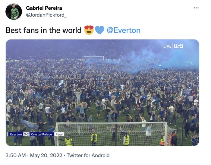This screenshot has width=211, height=165.
Task: Click the LIVE badge on the video
Action: [x=167, y=46]
